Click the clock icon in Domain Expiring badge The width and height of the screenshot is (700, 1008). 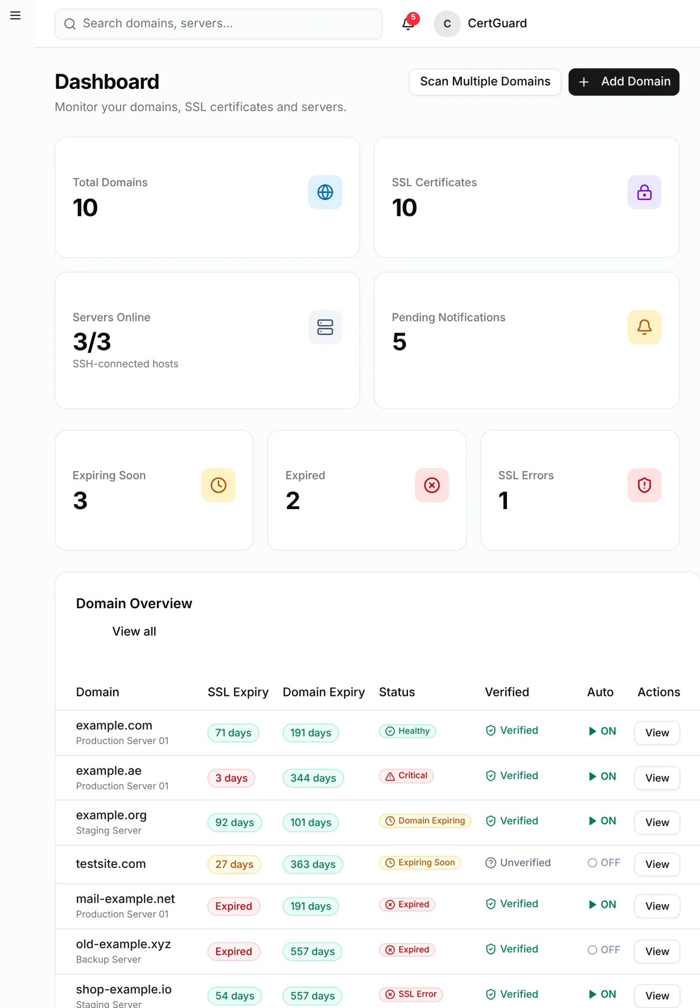tap(390, 821)
